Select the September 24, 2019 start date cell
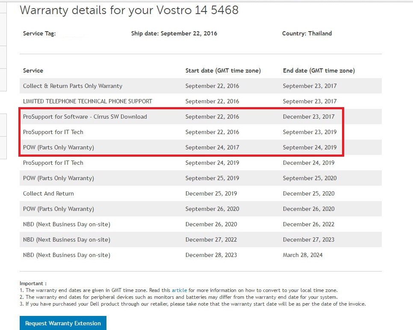The height and width of the screenshot is (330, 413). [x=212, y=163]
